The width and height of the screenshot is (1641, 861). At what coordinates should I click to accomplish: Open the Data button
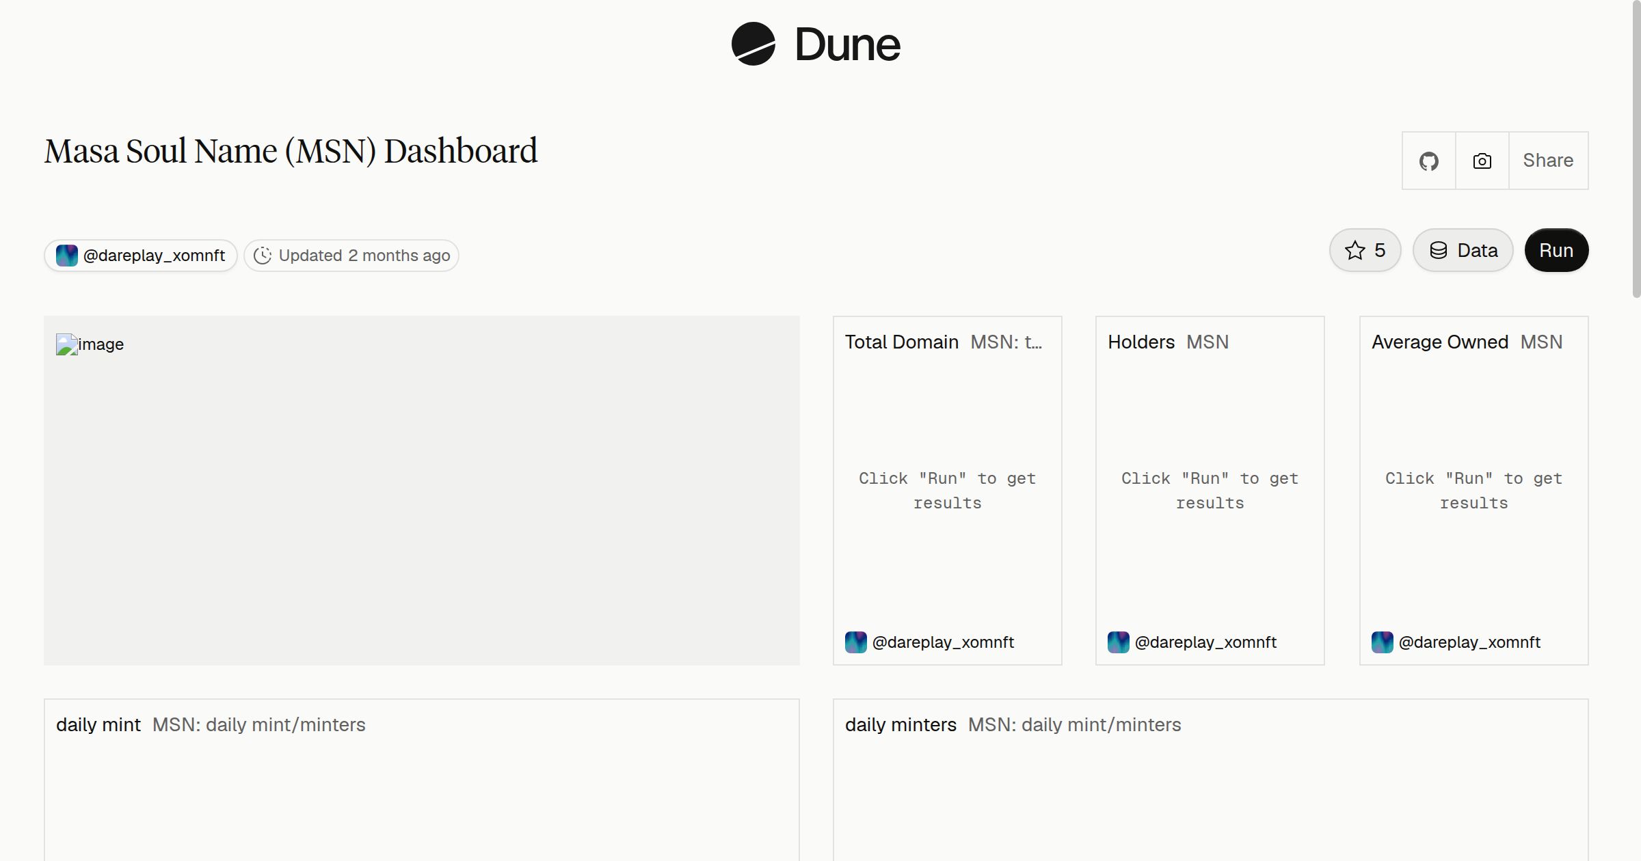(1463, 250)
